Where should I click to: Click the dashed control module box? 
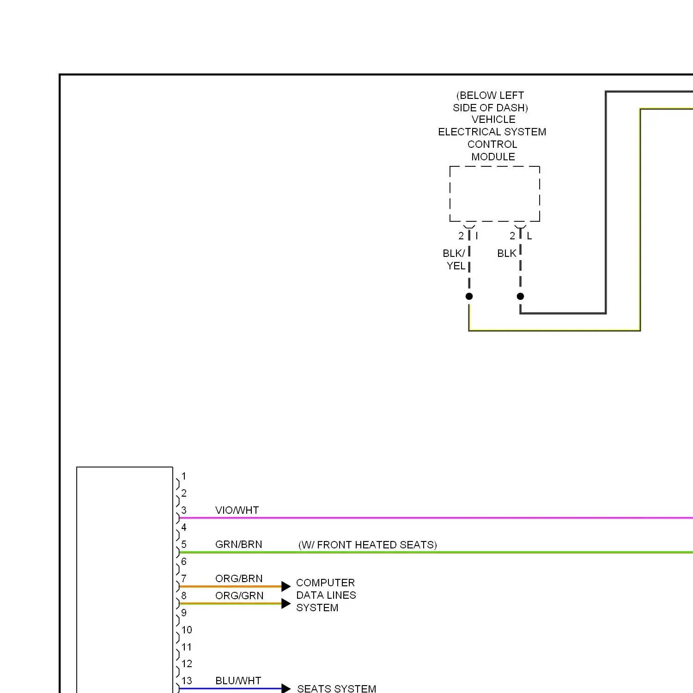[495, 194]
